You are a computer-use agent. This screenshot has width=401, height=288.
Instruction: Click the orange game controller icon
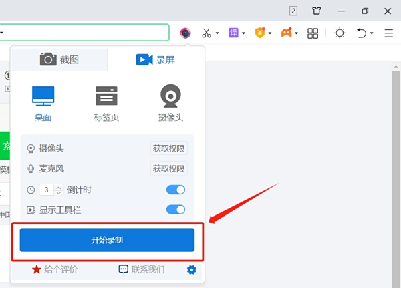pos(287,33)
